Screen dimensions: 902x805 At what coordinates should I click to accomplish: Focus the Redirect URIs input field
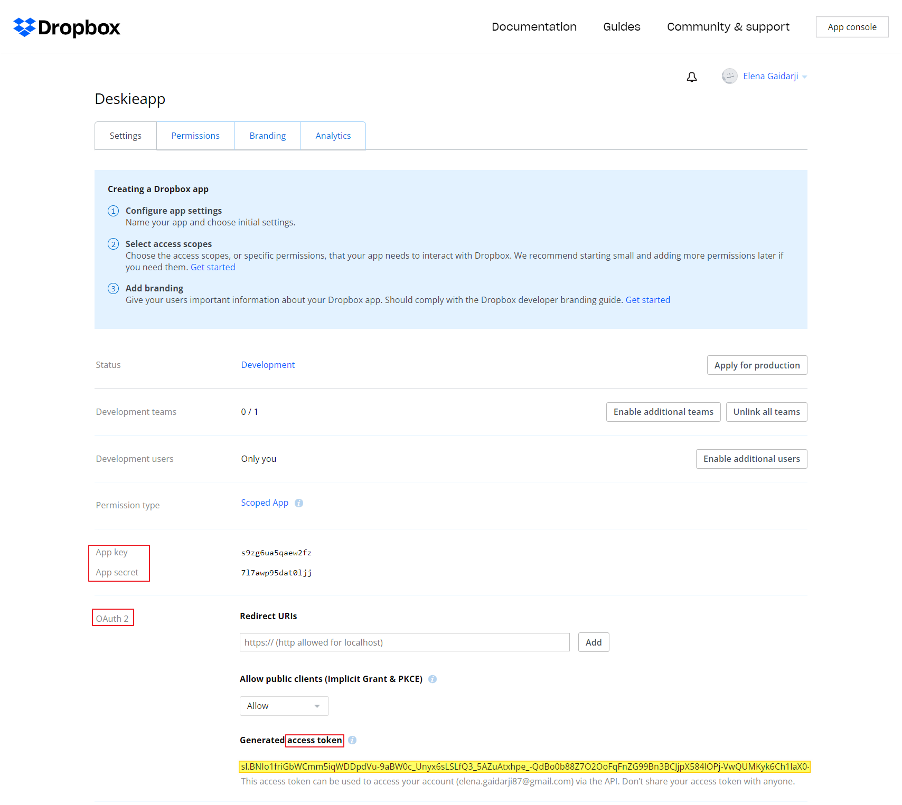tap(405, 642)
